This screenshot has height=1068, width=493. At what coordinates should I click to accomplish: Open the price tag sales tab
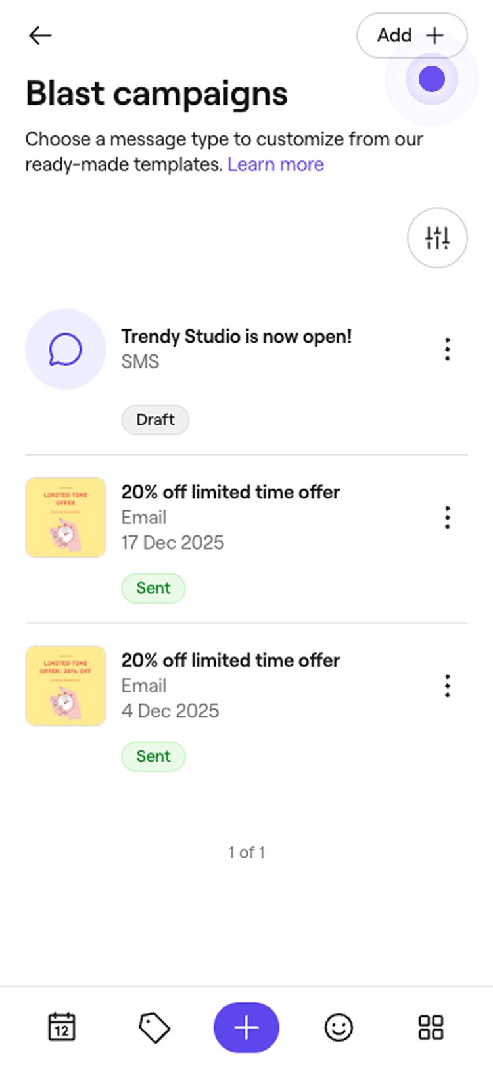point(154,1027)
